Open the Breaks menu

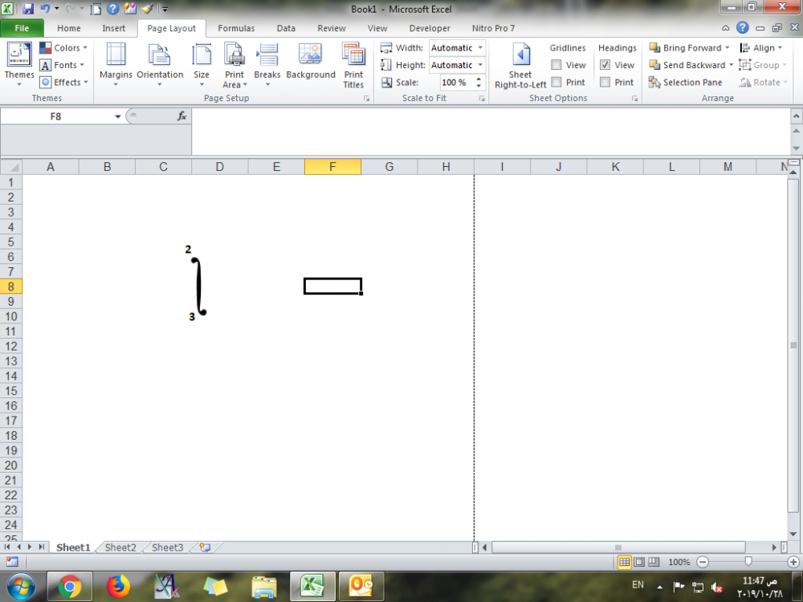(x=267, y=64)
